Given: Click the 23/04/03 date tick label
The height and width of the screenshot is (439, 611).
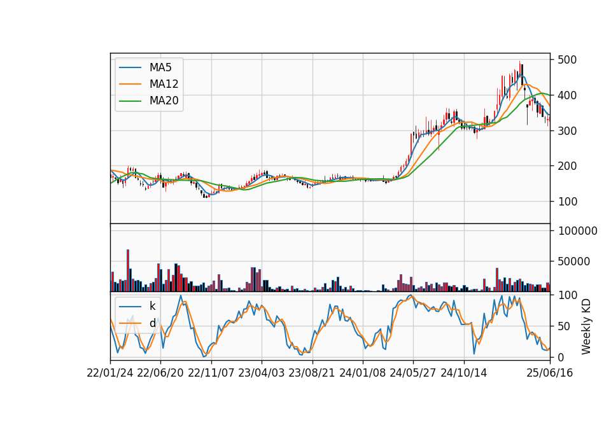Looking at the screenshot, I should pos(262,373).
